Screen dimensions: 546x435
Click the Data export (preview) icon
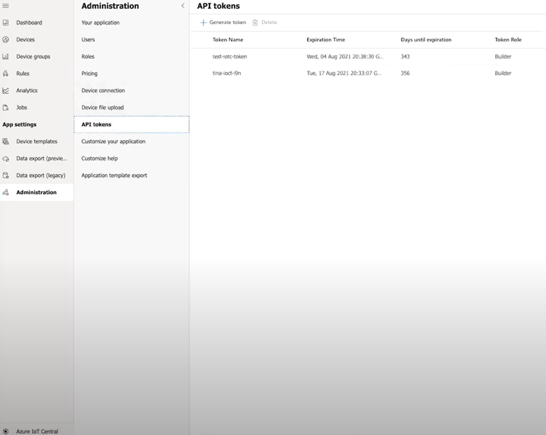point(6,159)
